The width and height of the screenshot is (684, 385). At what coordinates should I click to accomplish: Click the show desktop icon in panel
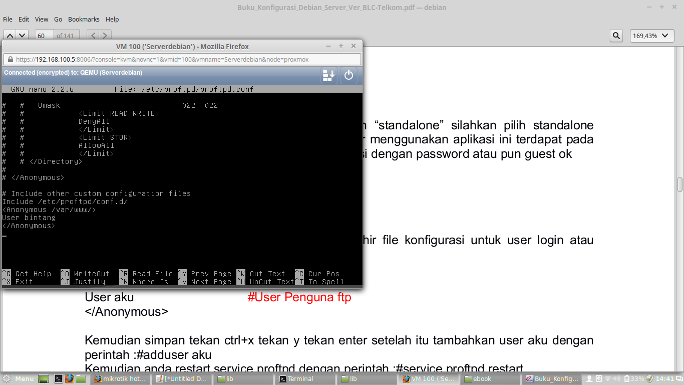click(44, 379)
